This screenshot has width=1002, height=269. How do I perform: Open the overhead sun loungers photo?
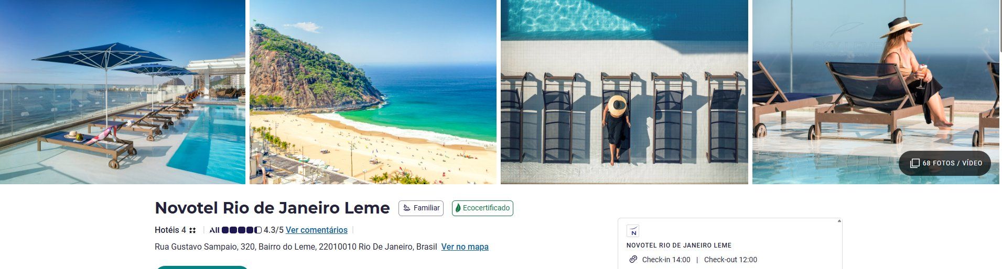(x=624, y=92)
